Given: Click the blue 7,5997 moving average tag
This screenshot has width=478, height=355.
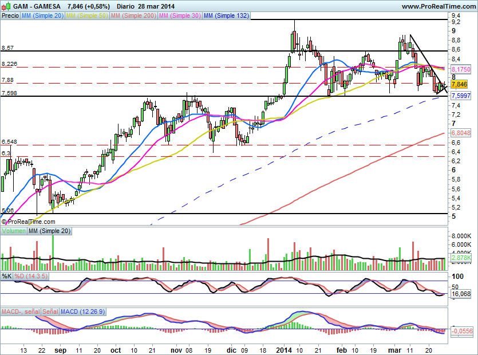Looking at the screenshot, I should 461,96.
